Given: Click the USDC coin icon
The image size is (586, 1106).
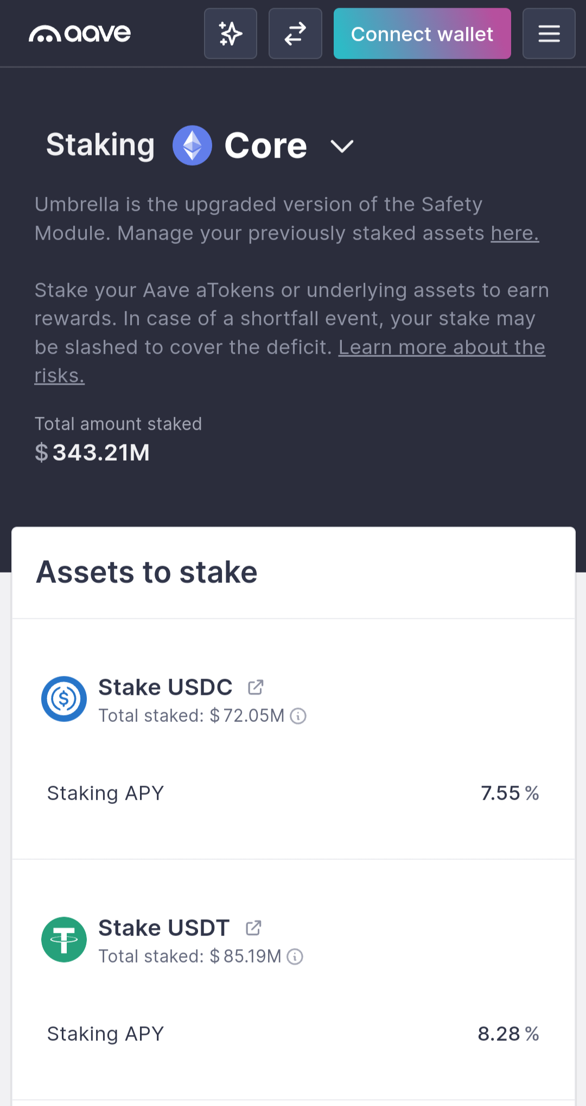Looking at the screenshot, I should (64, 699).
